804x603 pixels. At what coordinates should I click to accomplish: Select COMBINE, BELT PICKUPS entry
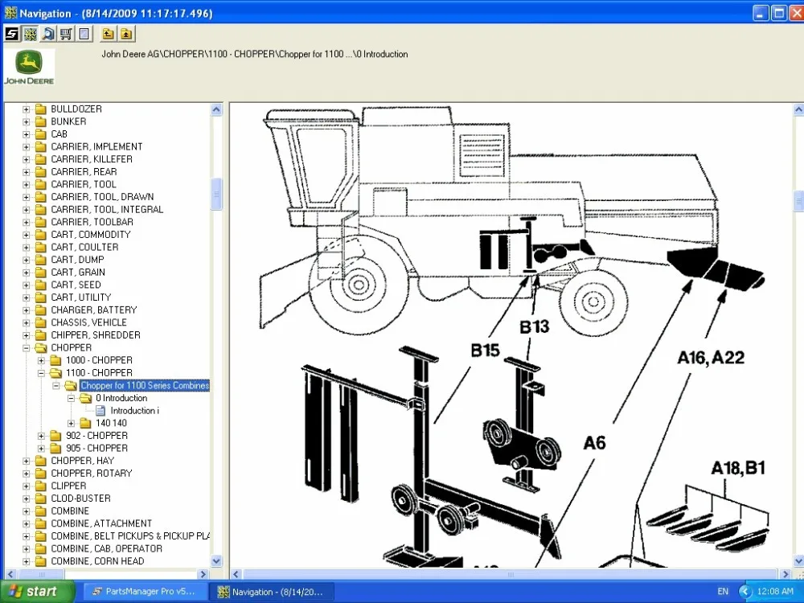click(x=130, y=536)
